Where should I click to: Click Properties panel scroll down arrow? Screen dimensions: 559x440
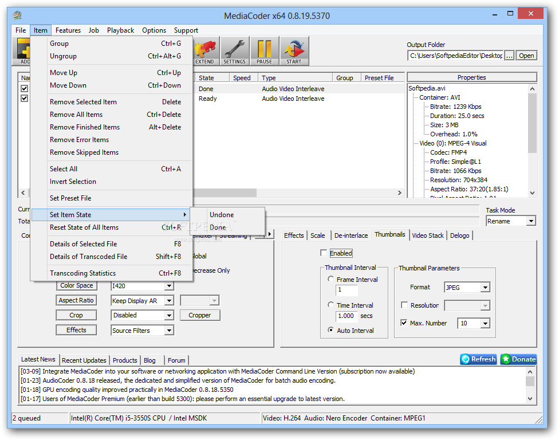(532, 193)
